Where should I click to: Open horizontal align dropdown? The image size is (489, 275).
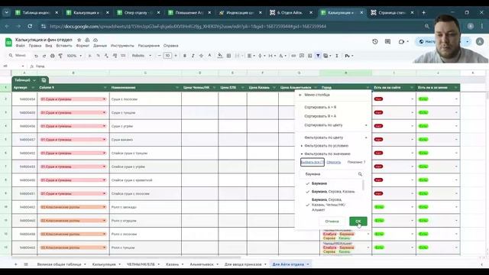click(251, 56)
